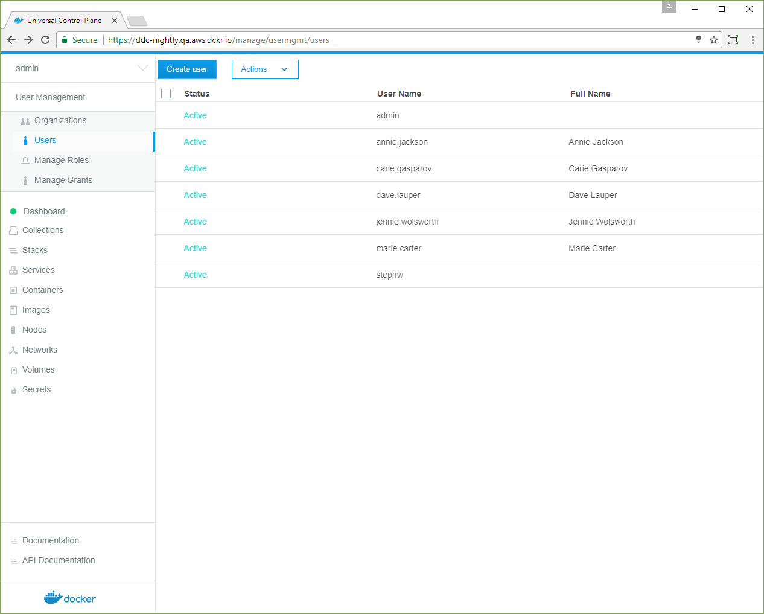Bookmark this page with star icon
764x614 pixels.
[x=714, y=40]
